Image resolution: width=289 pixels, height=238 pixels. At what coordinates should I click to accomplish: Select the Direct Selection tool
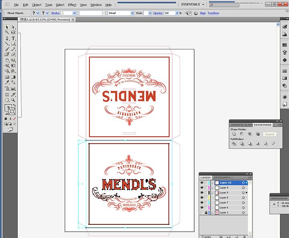(x=13, y=27)
